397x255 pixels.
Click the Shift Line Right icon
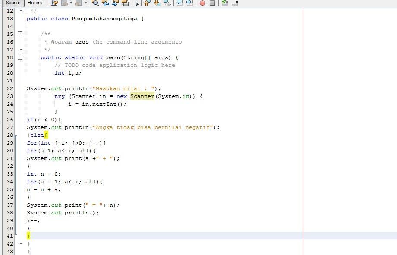189,3
